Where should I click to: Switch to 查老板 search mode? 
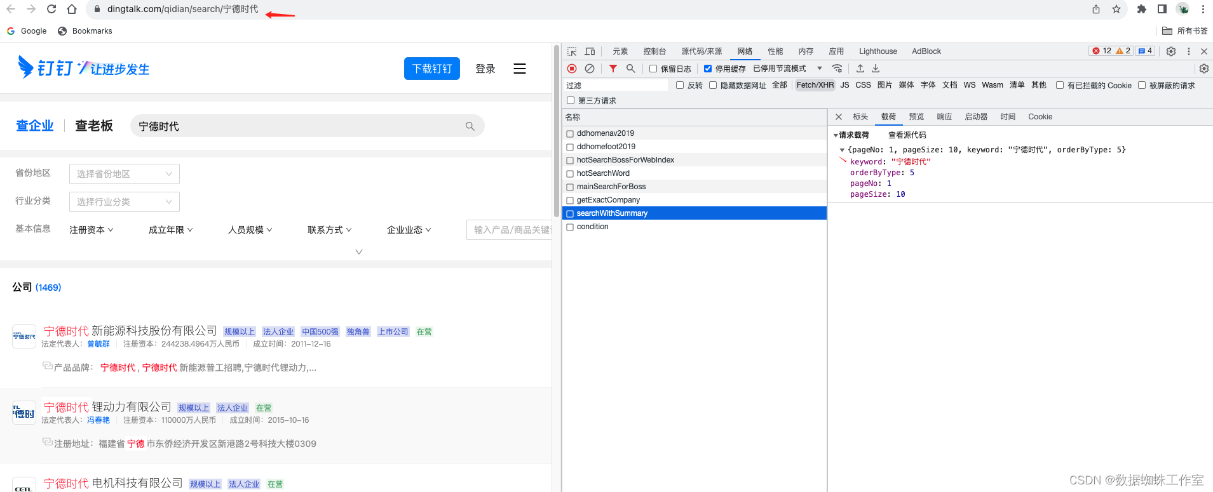[x=94, y=126]
